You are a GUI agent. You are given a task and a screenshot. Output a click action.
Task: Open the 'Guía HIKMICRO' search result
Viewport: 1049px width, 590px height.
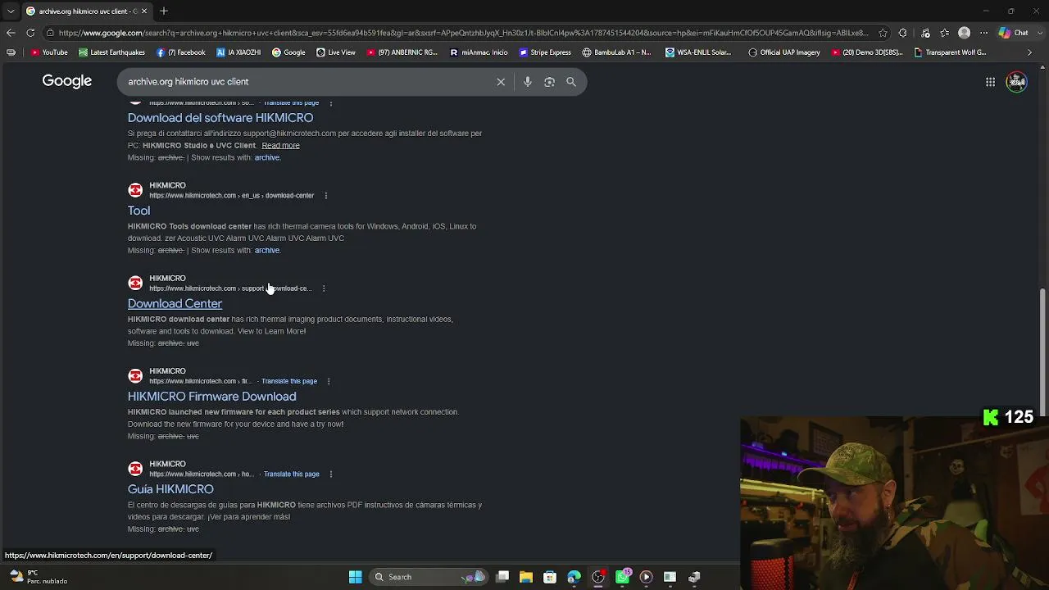pyautogui.click(x=170, y=489)
